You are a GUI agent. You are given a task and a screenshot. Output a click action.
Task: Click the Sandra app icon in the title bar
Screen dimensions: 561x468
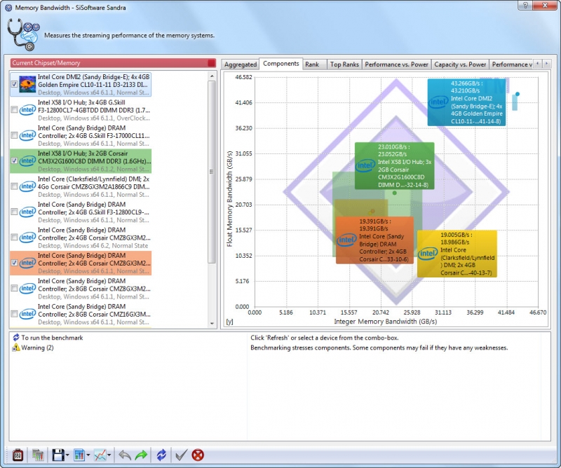pyautogui.click(x=8, y=8)
